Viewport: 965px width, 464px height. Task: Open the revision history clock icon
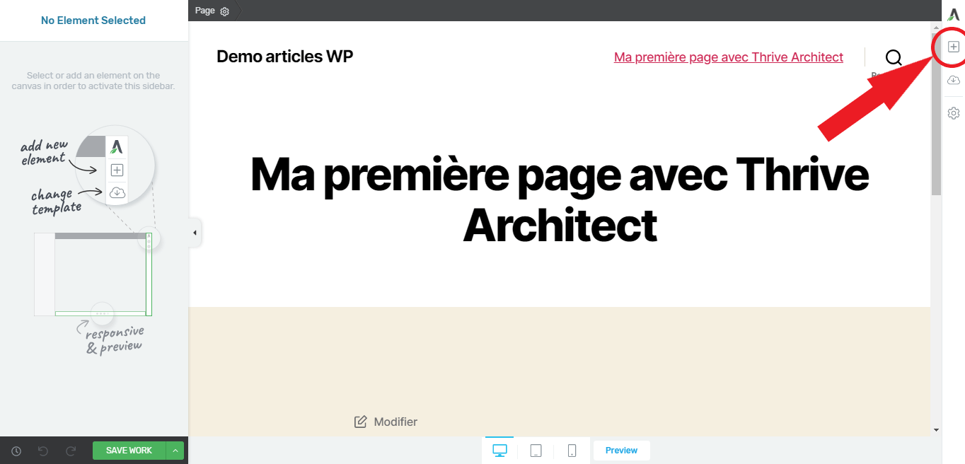(x=16, y=451)
